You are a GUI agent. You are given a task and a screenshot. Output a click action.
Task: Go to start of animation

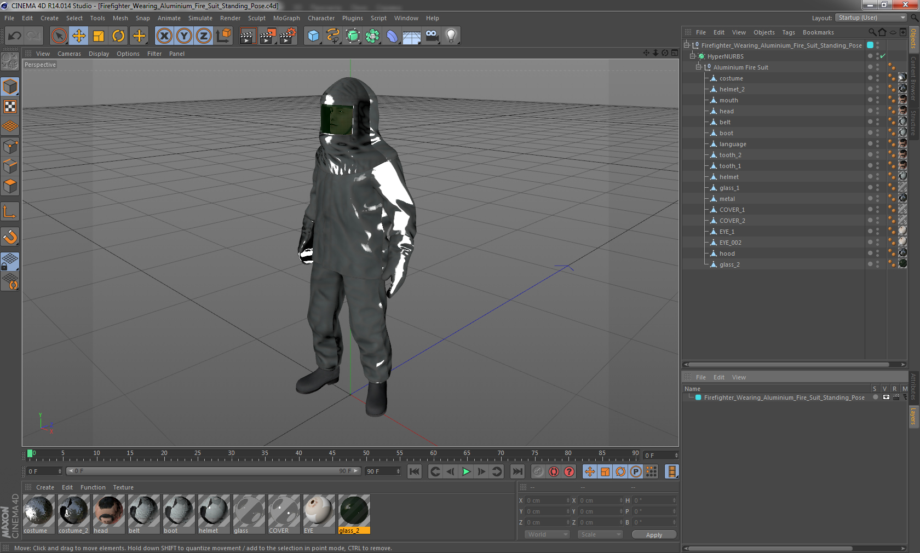[x=415, y=471]
